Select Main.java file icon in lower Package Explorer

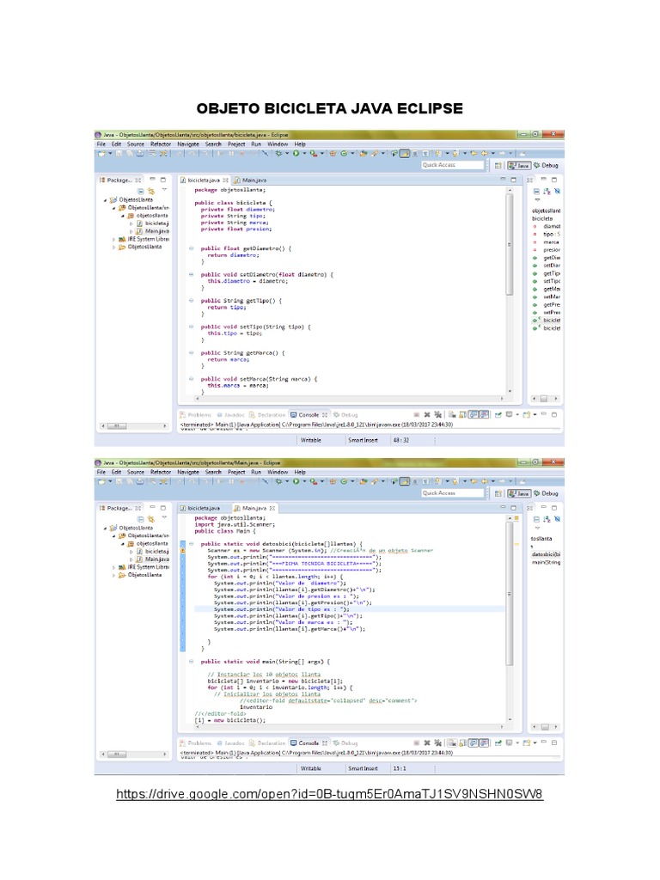[x=139, y=559]
